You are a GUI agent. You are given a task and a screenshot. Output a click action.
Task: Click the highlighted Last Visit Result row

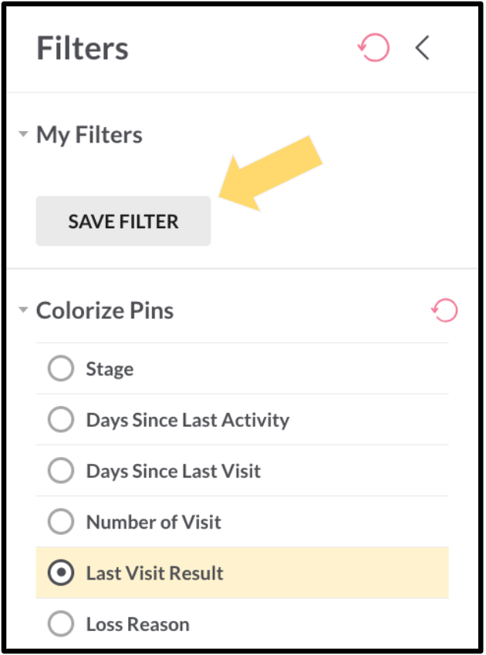point(242,573)
